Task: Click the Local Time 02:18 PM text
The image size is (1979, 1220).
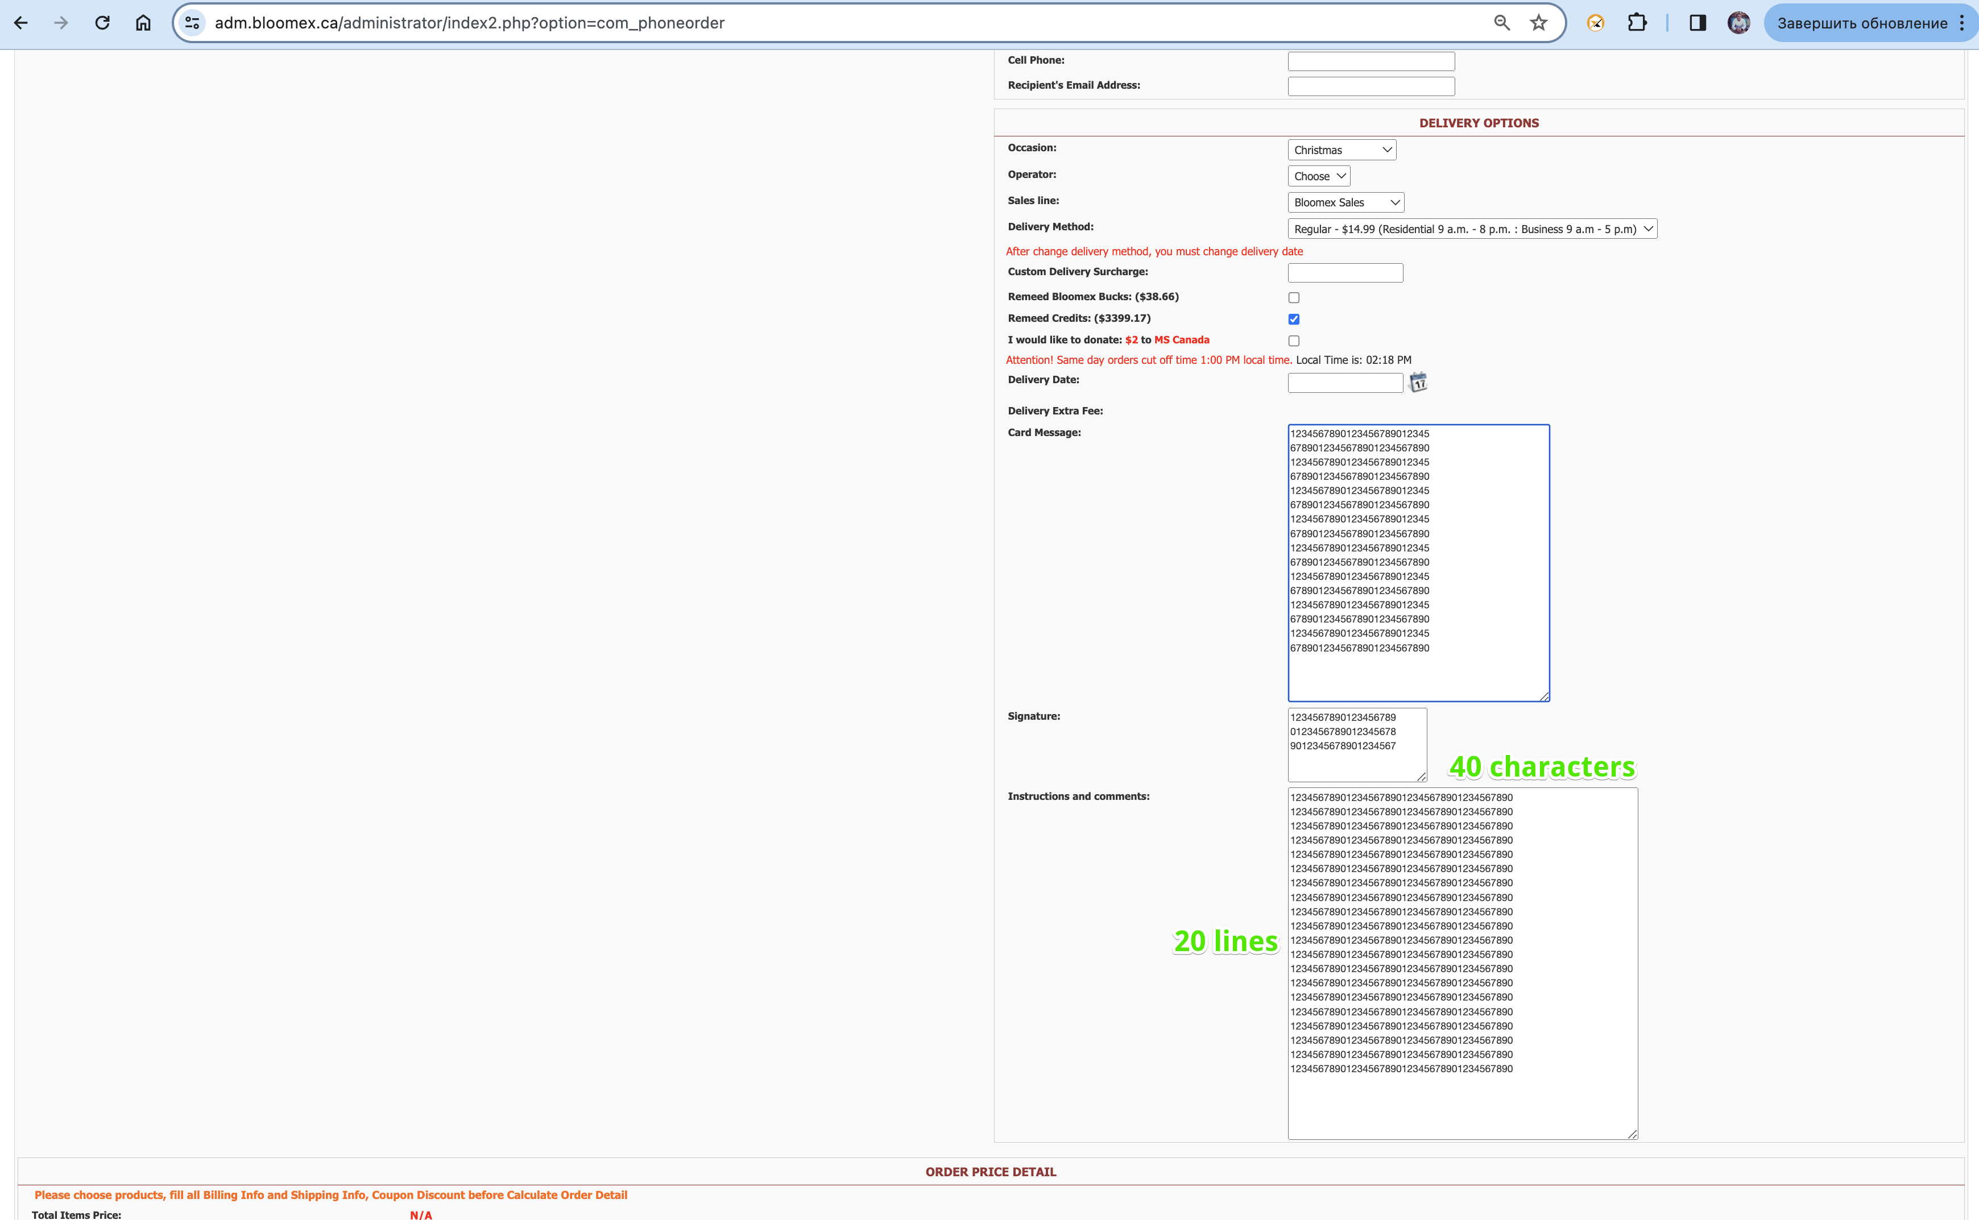Action: pos(1353,360)
